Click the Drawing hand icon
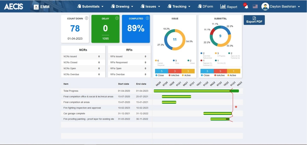The height and width of the screenshot is (145, 307). [113, 6]
